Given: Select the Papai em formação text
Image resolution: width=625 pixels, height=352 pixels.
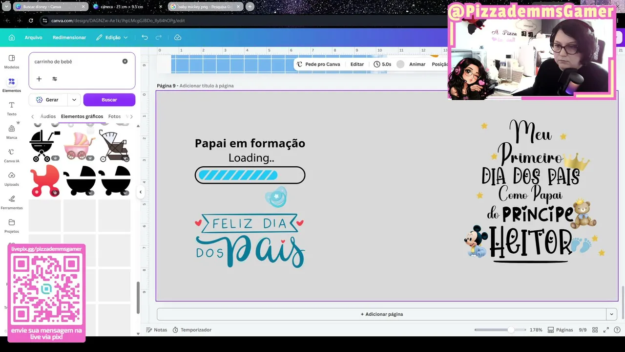Looking at the screenshot, I should [x=250, y=143].
